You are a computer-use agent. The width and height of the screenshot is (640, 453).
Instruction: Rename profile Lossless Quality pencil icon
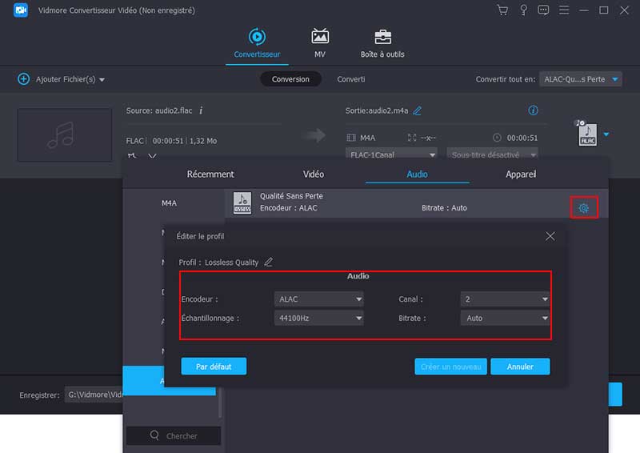pos(268,263)
